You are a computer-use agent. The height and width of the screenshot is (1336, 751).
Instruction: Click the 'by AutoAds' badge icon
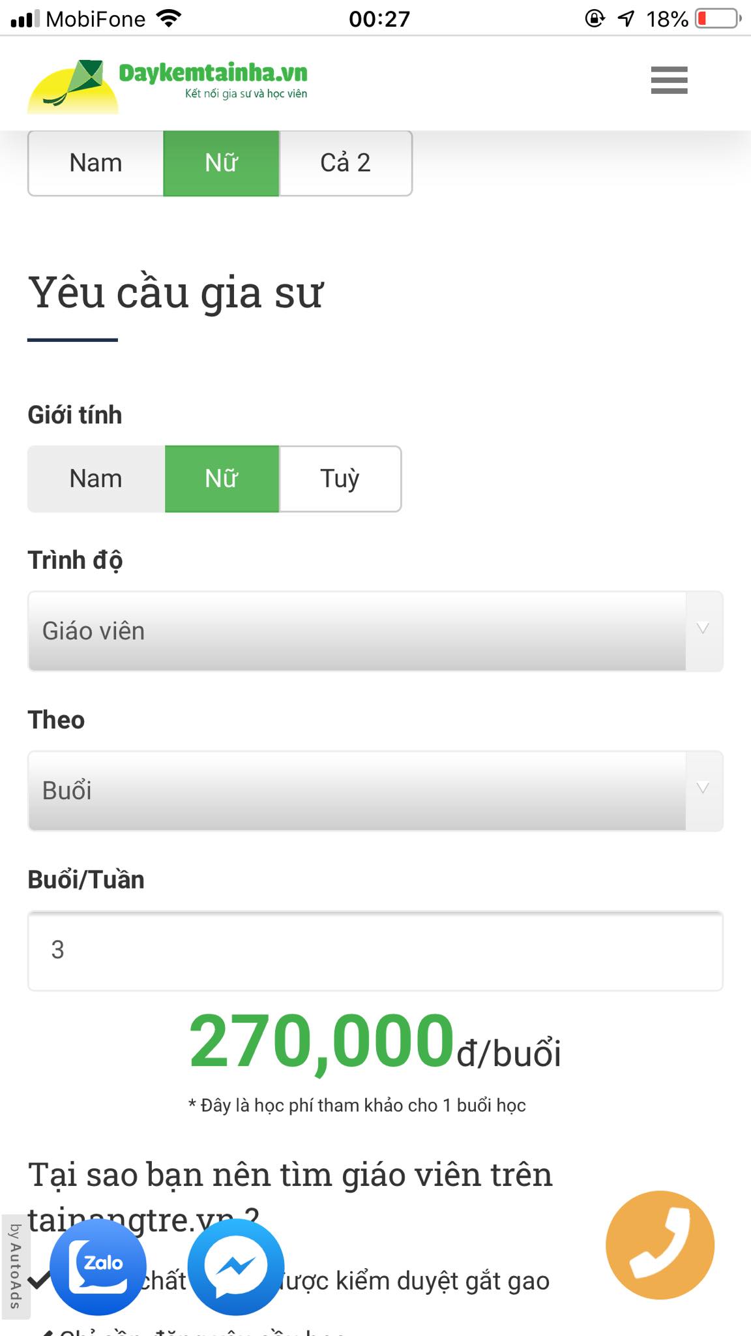(15, 1266)
